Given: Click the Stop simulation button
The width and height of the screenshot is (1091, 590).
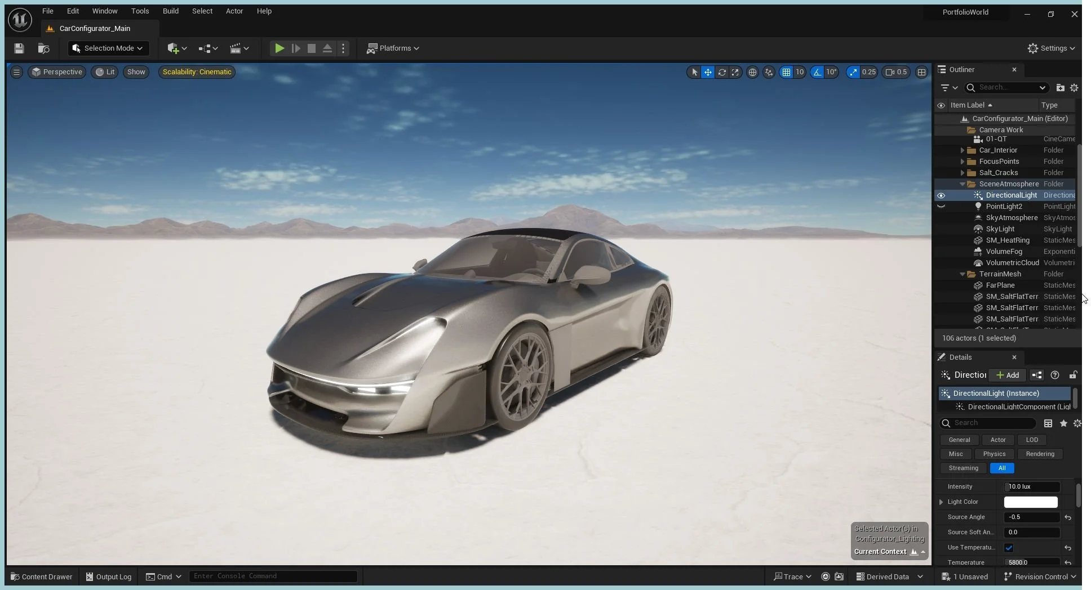Looking at the screenshot, I should 311,48.
